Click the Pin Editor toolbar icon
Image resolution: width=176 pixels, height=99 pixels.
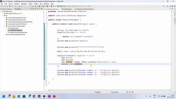click(x=89, y=6)
